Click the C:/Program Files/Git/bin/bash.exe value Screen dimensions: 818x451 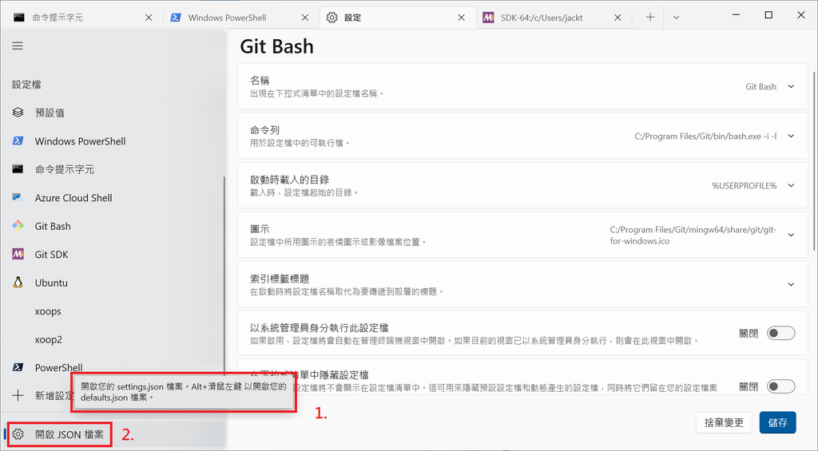pos(705,136)
